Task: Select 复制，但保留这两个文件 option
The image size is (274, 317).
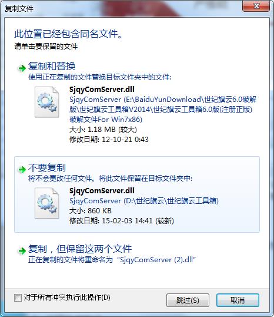Action: [x=80, y=249]
